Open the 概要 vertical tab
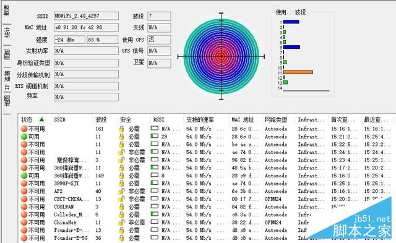The width and height of the screenshot is (396, 243). click(x=7, y=11)
